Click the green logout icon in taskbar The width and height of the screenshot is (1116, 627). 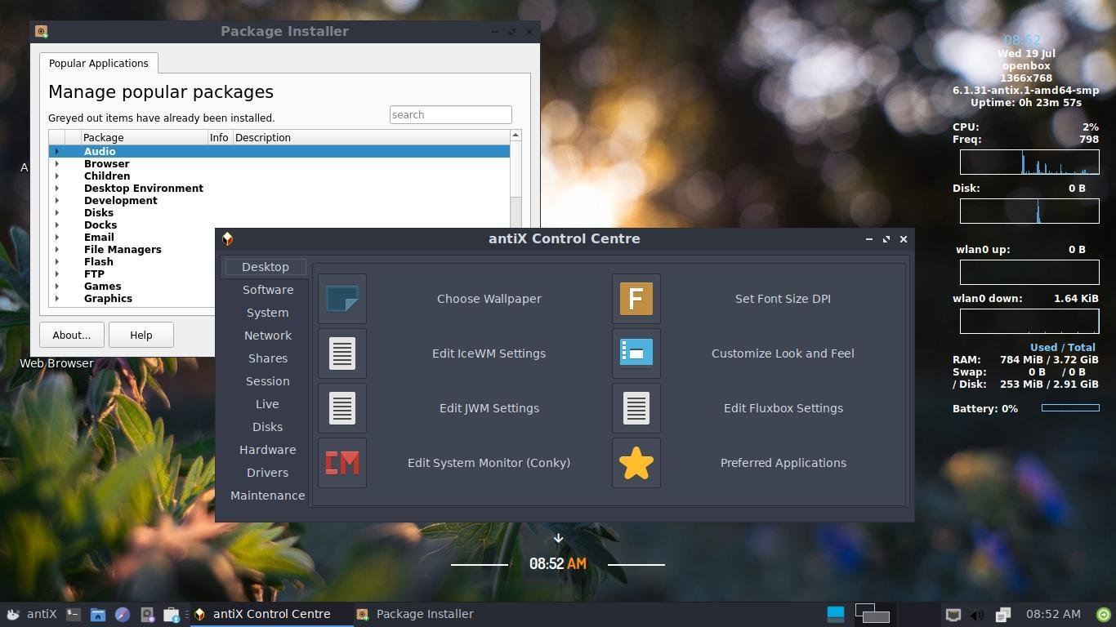tap(1104, 614)
